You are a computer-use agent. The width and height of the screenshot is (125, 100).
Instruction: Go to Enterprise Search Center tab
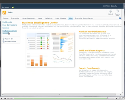point(84,18)
